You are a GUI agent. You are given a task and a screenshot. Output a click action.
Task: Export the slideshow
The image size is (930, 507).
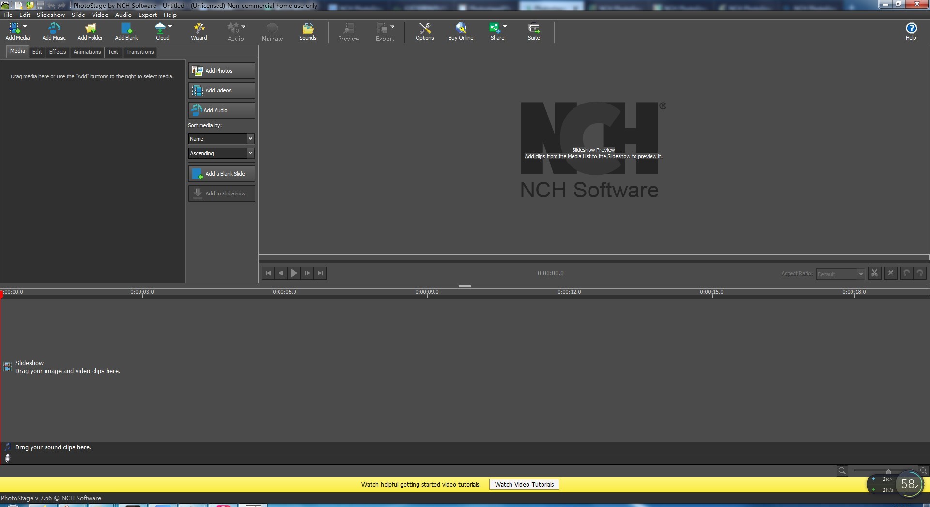click(x=383, y=31)
